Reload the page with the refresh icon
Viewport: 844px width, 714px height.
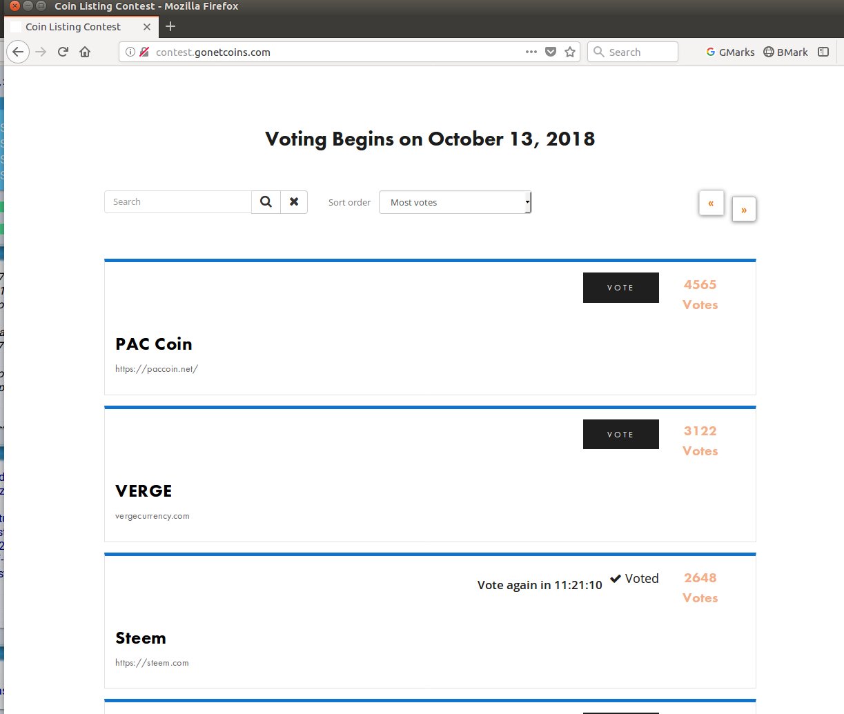pos(63,52)
